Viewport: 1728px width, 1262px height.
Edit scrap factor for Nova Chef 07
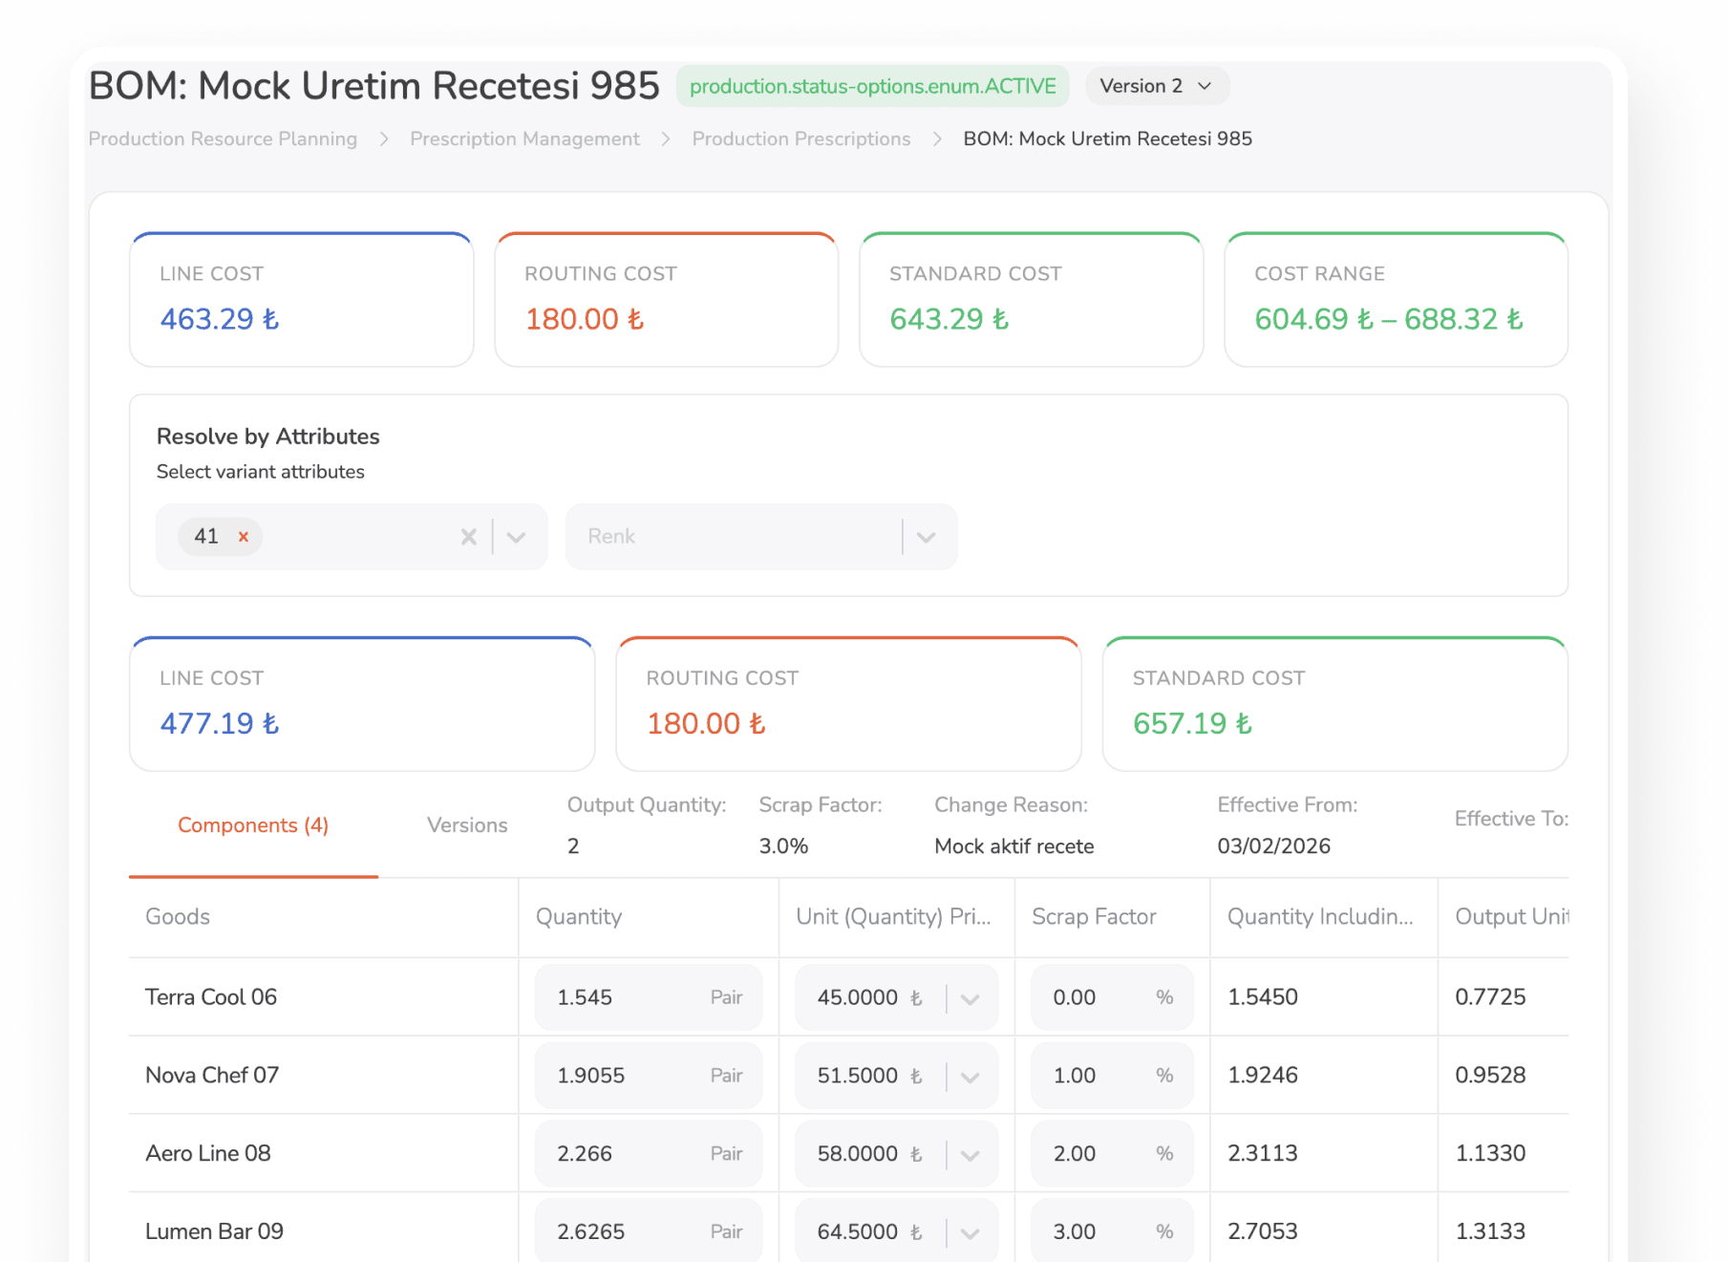point(1112,1076)
